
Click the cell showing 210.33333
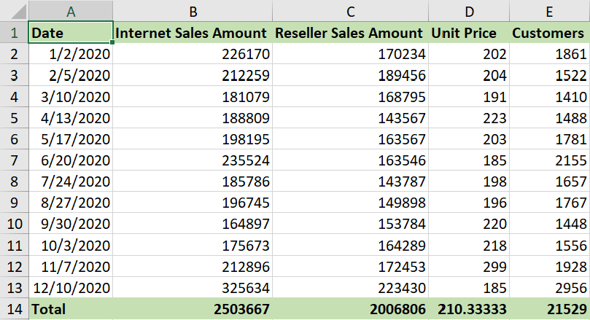click(x=468, y=309)
